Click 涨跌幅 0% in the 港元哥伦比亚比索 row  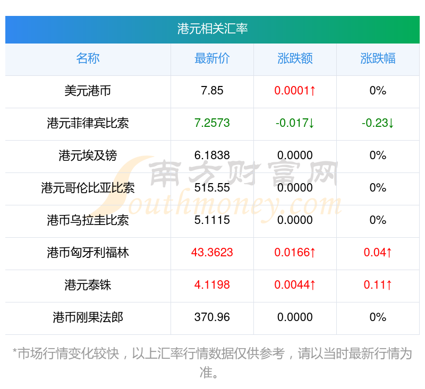coord(378,188)
